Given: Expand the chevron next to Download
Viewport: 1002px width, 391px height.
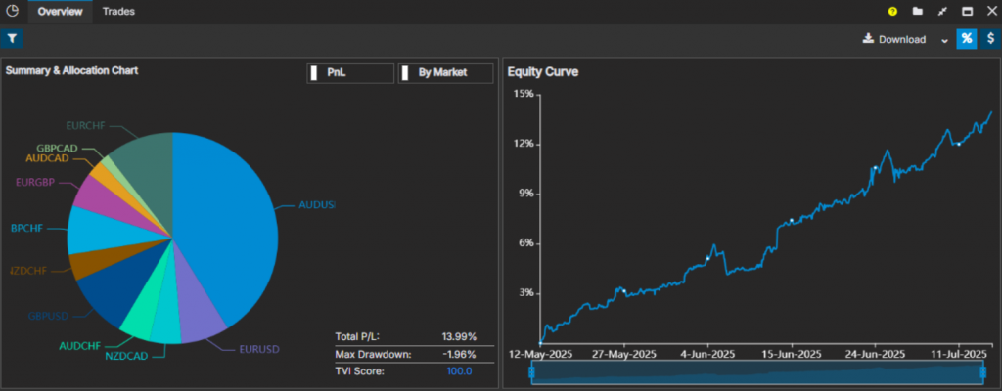Looking at the screenshot, I should 944,40.
